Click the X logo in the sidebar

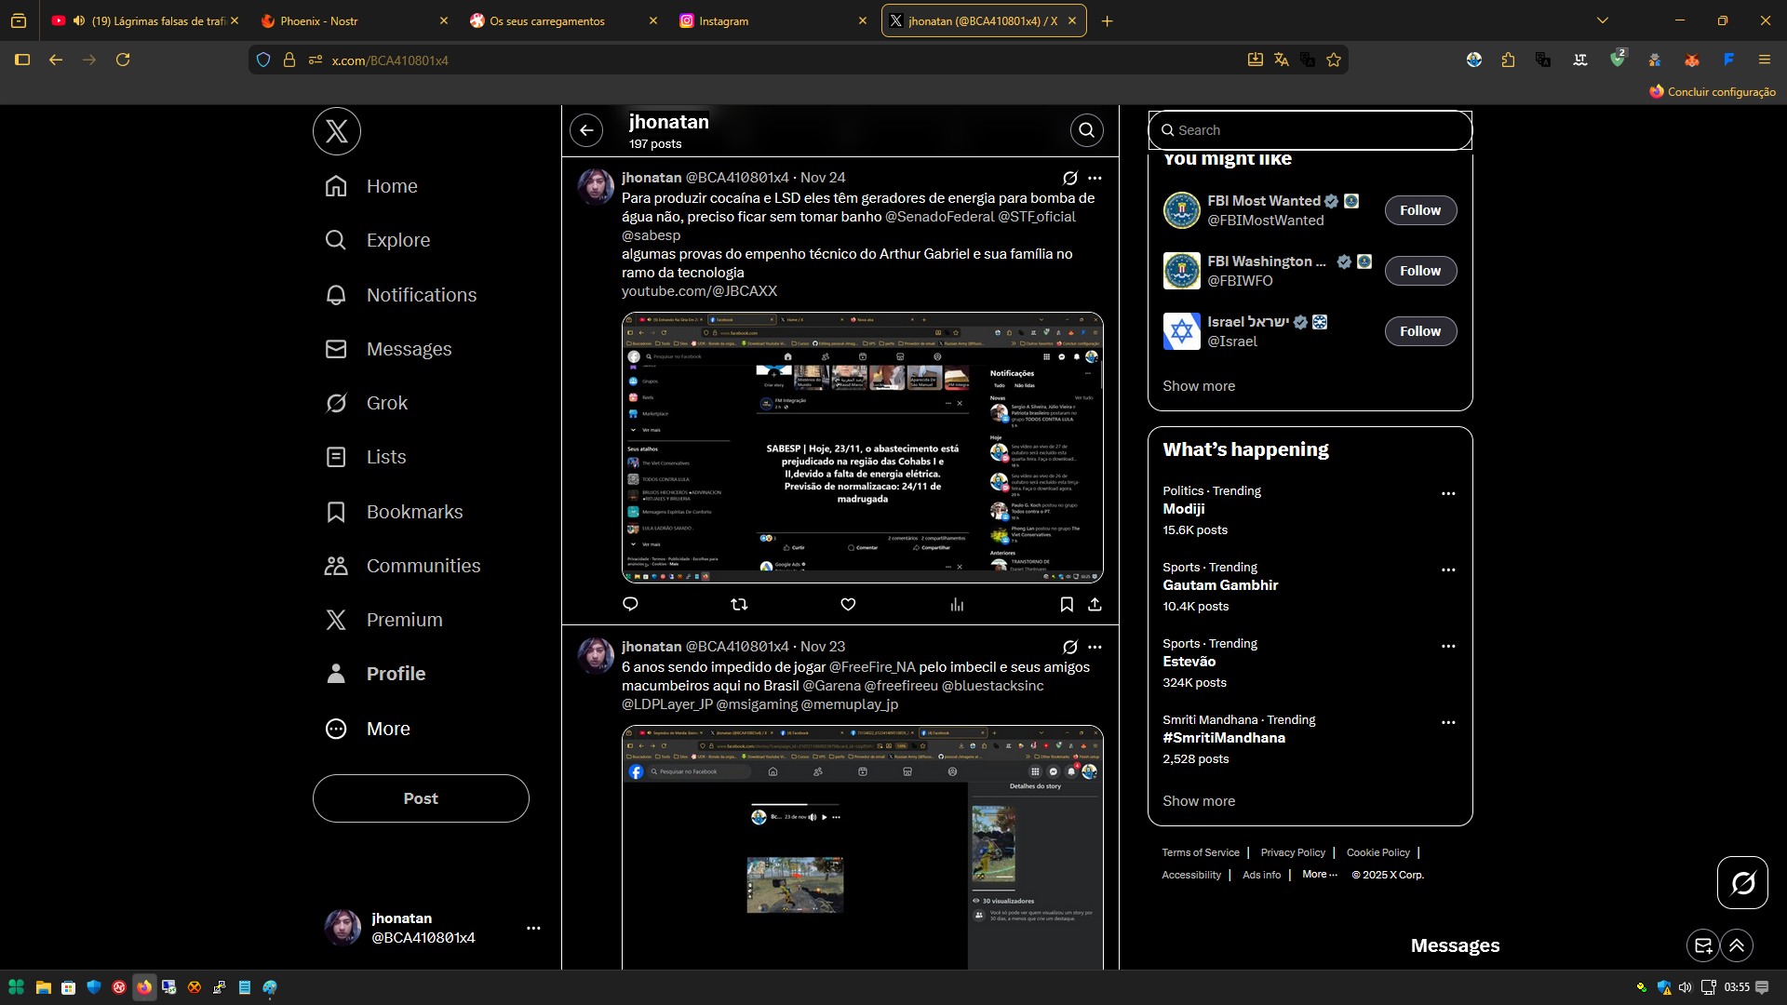coord(336,131)
